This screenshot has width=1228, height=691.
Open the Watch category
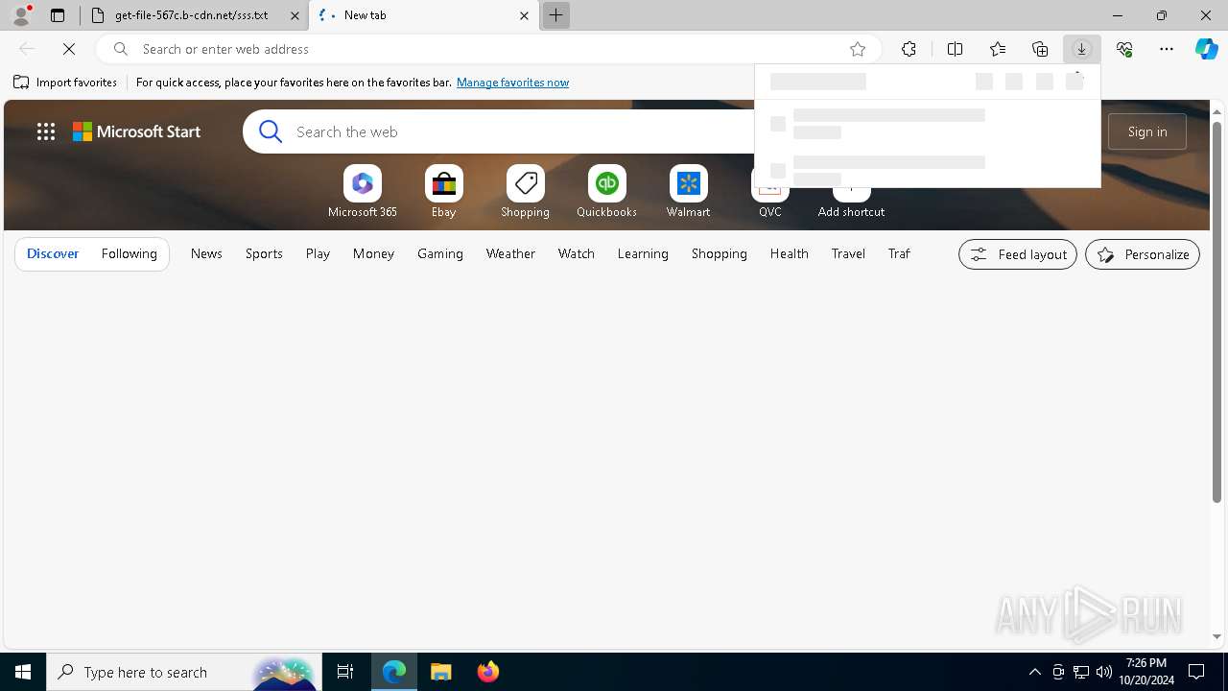(577, 253)
